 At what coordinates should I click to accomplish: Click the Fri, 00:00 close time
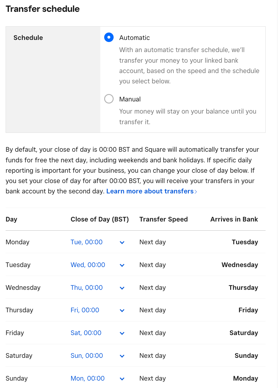pos(85,310)
